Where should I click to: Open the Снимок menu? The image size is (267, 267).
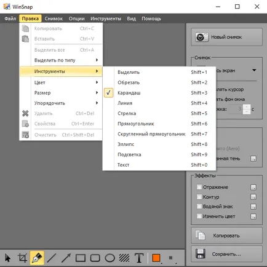(54, 18)
